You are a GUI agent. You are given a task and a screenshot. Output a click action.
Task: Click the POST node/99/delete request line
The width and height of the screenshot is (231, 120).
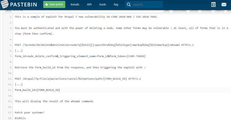pos(104,45)
